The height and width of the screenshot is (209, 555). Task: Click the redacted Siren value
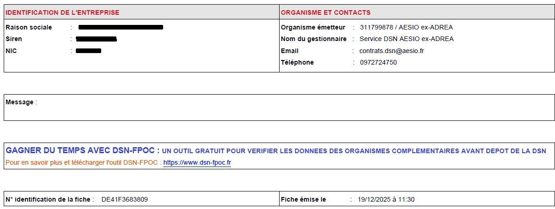point(96,39)
